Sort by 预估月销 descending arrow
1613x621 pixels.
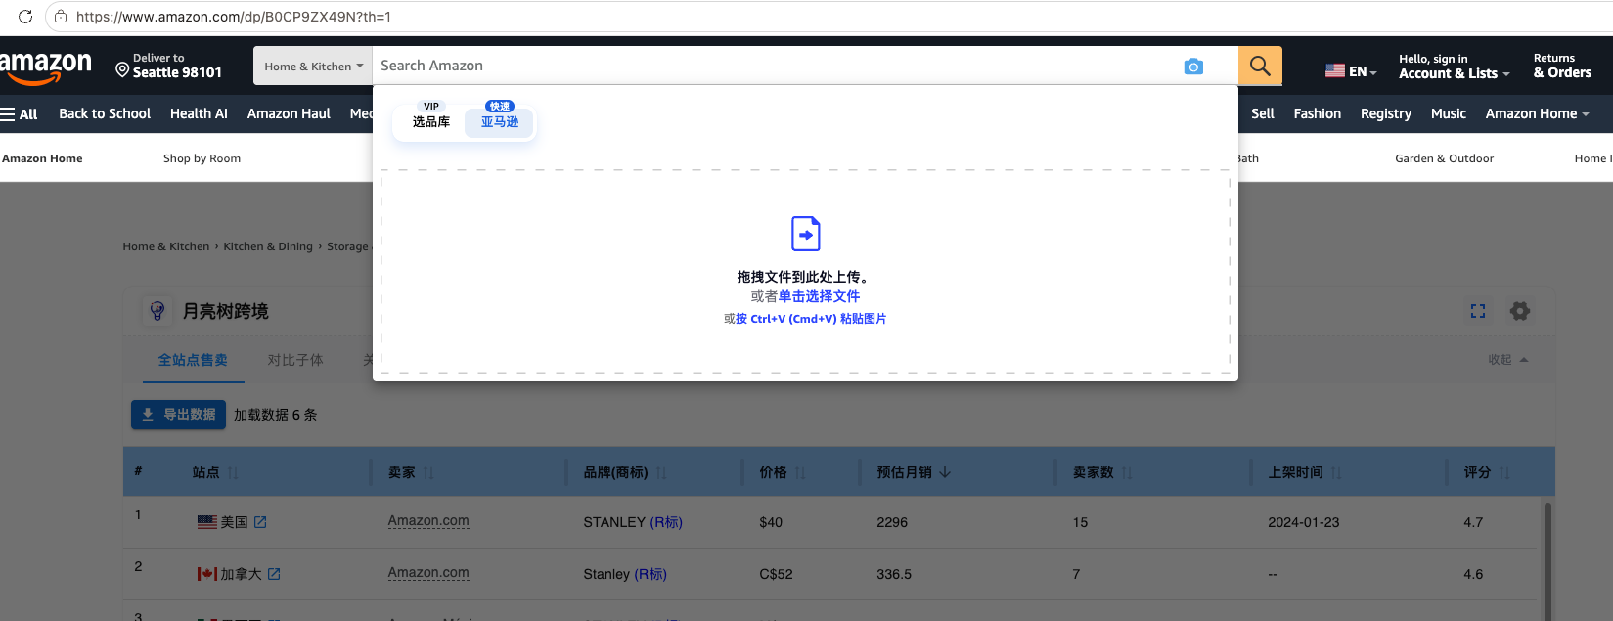point(945,472)
